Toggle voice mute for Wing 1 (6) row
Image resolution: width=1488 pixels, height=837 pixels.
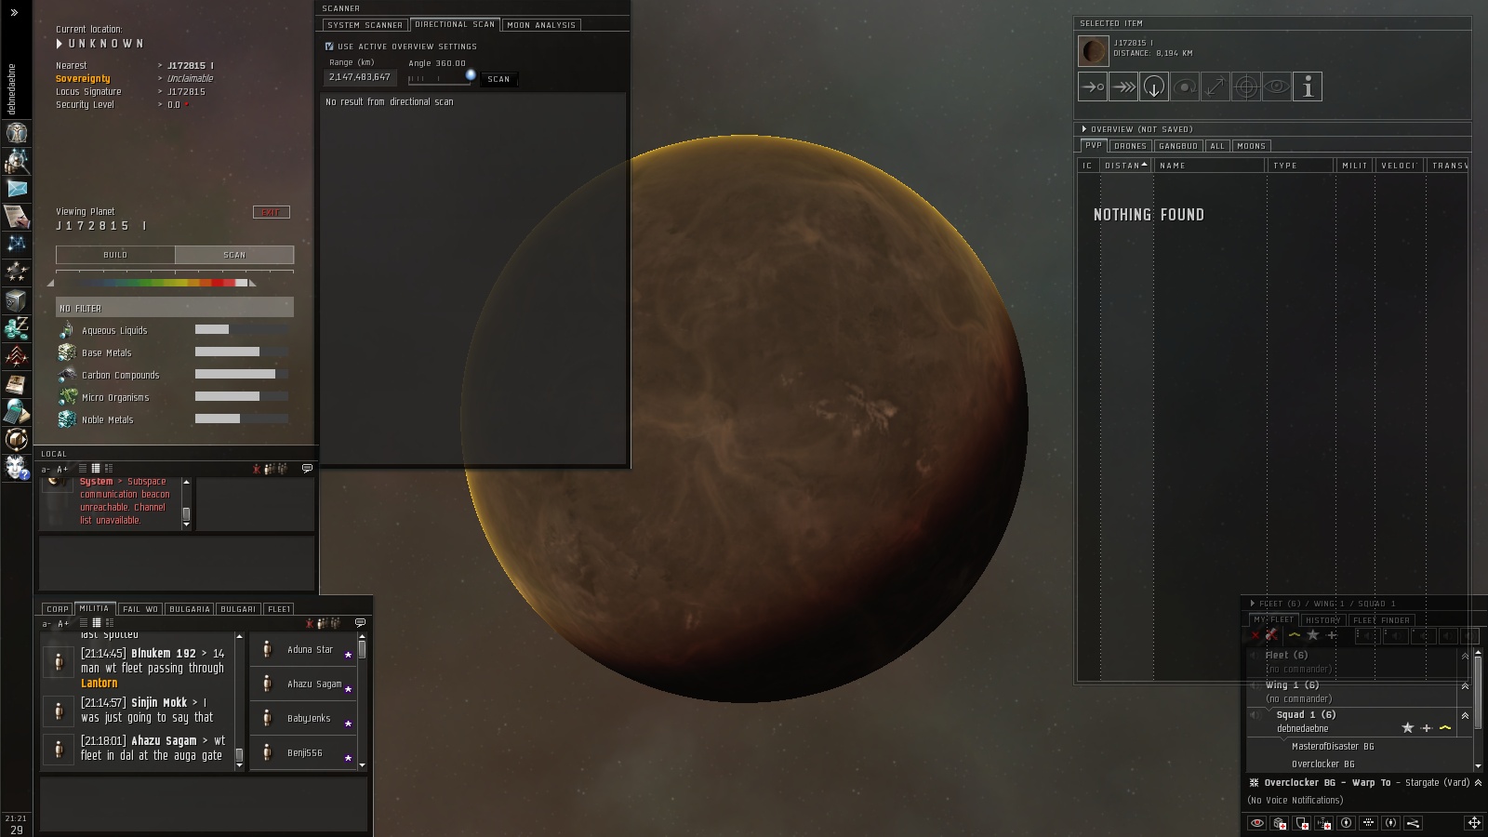(1254, 685)
